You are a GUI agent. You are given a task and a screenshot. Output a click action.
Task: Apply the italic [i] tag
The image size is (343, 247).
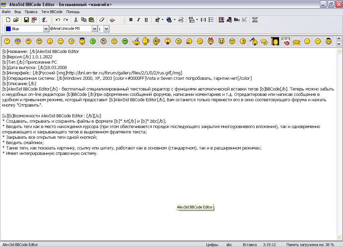coord(138,20)
